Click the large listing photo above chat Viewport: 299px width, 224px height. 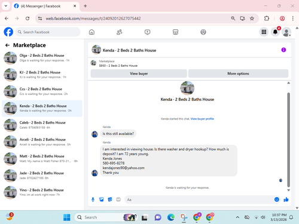click(x=187, y=88)
